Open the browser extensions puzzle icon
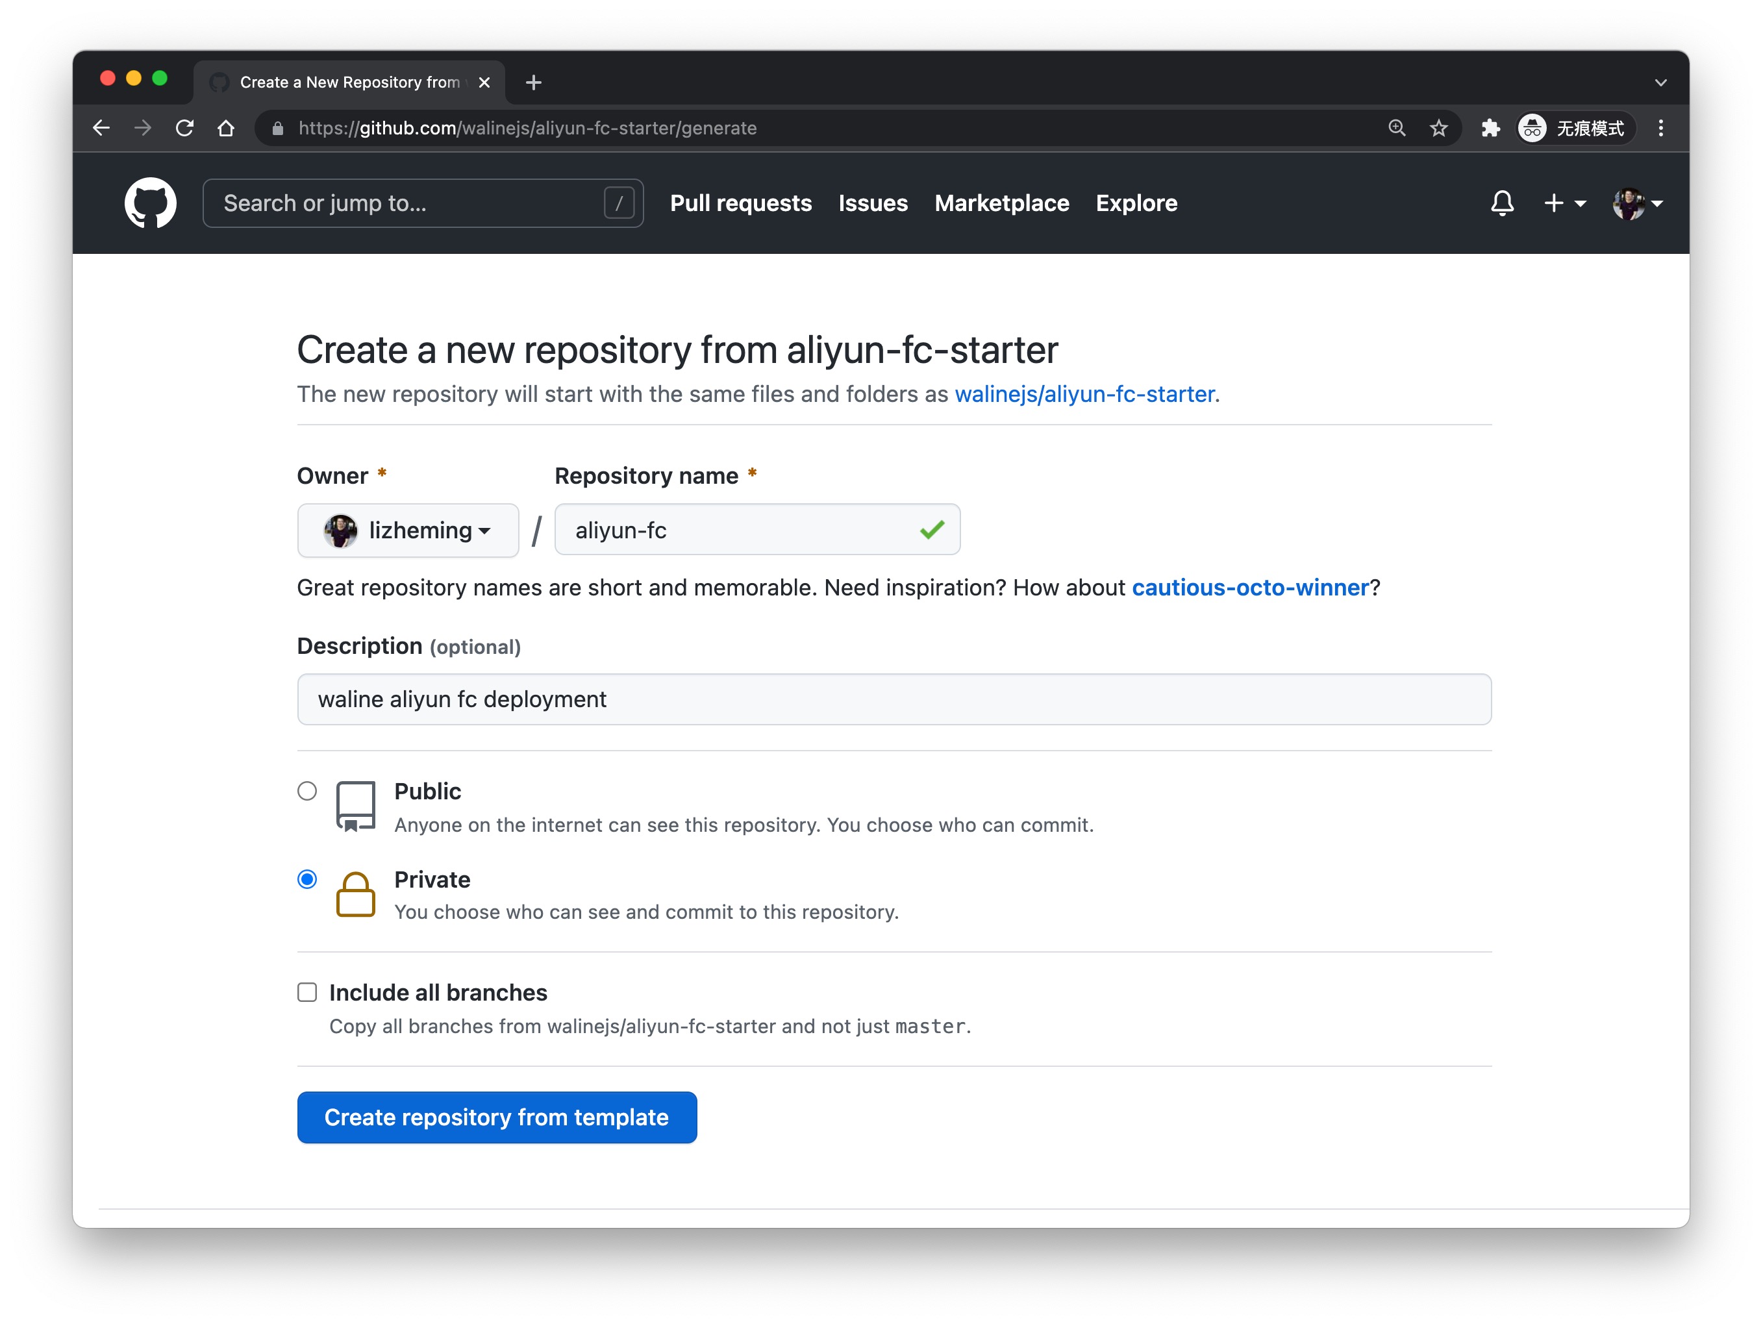This screenshot has height=1324, width=1763. [1490, 129]
